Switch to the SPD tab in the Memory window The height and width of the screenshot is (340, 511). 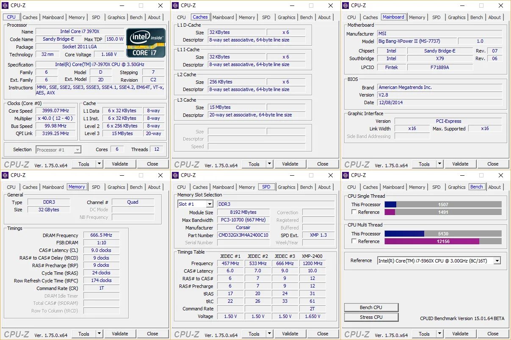point(96,187)
